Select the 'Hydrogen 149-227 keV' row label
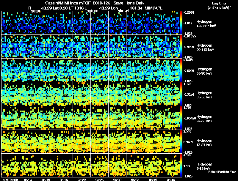 tap(206, 24)
